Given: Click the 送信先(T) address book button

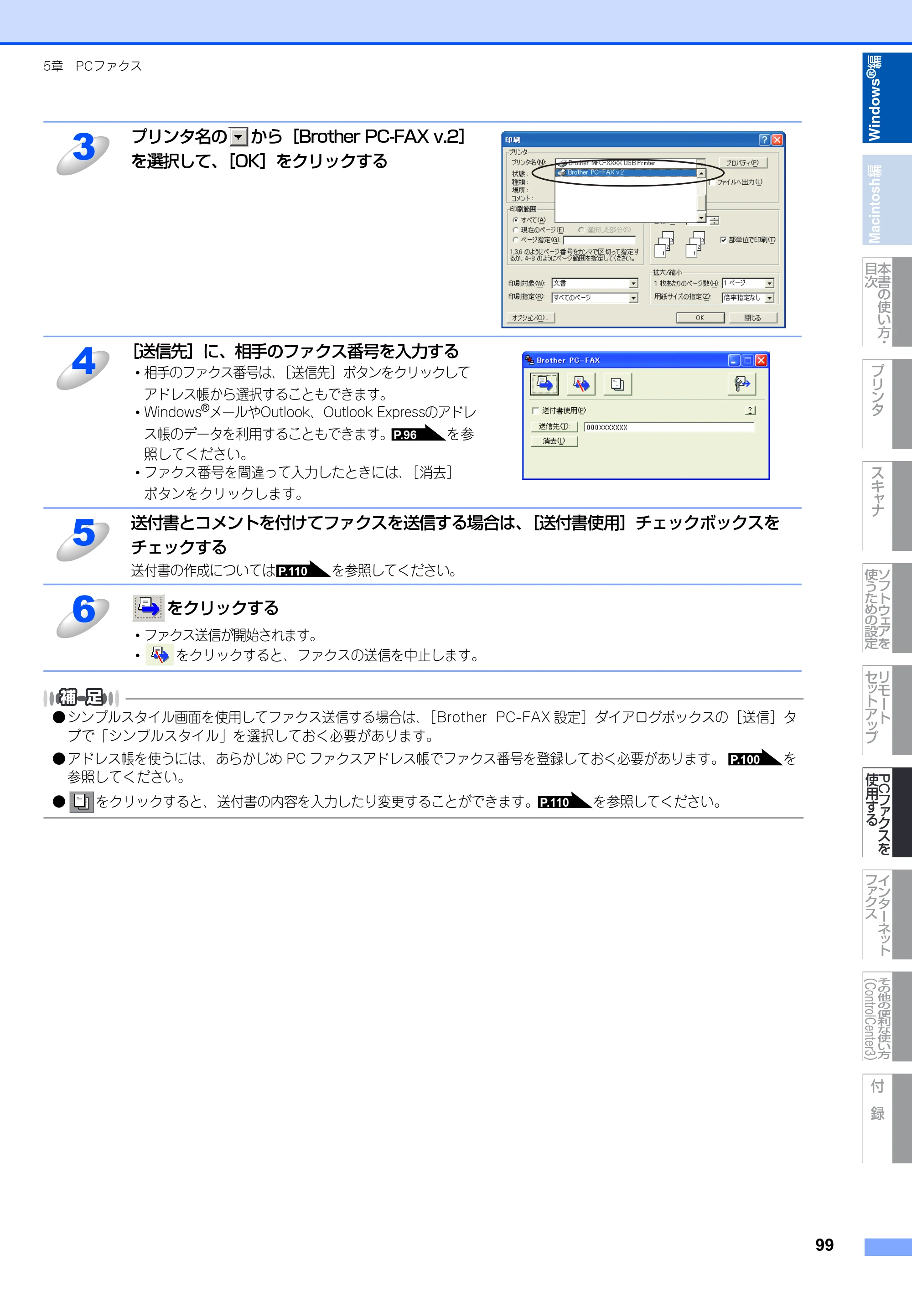Looking at the screenshot, I should (x=554, y=427).
